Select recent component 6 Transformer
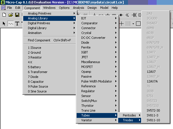Viewport: 173px width, 129px height. point(49,72)
